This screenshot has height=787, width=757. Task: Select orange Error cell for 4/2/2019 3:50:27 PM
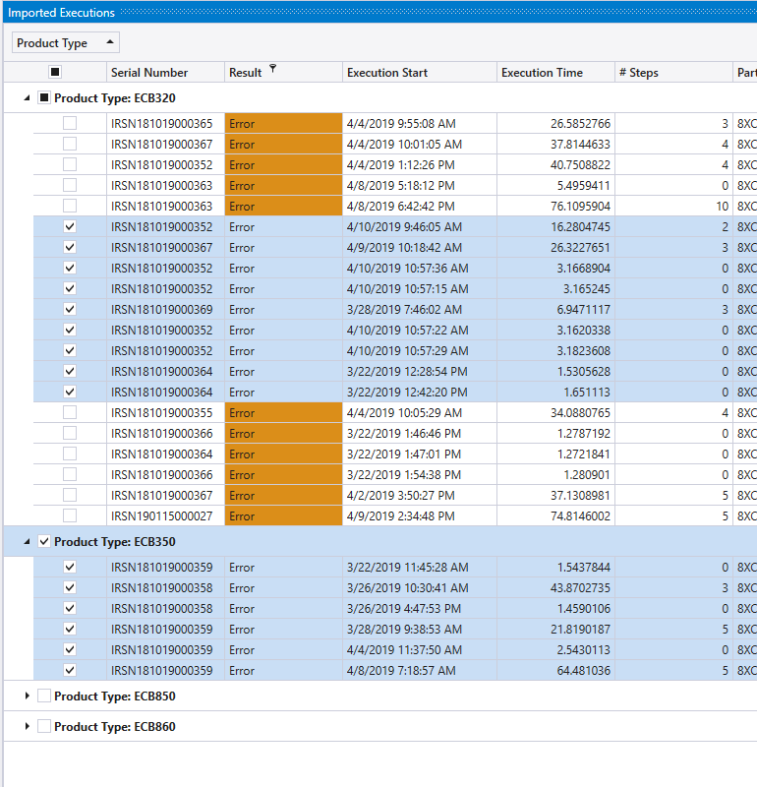[x=283, y=496]
